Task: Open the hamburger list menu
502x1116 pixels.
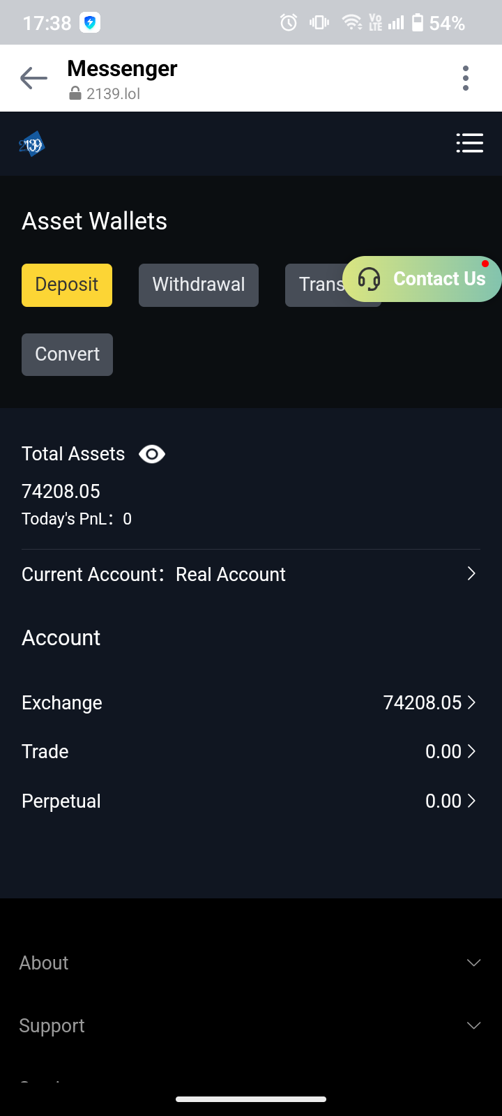Action: pyautogui.click(x=469, y=143)
